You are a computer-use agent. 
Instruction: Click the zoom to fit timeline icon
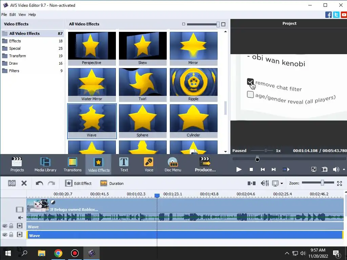click(339, 183)
